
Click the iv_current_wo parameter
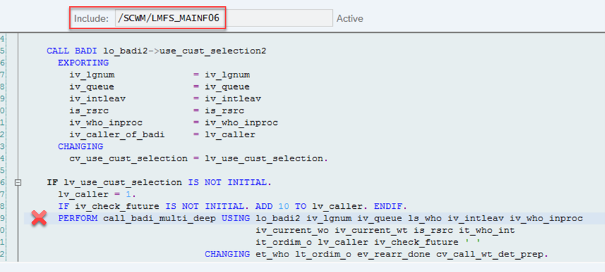tap(292, 231)
